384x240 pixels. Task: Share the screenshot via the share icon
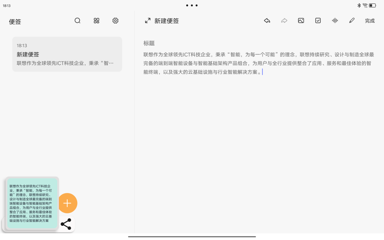66,224
